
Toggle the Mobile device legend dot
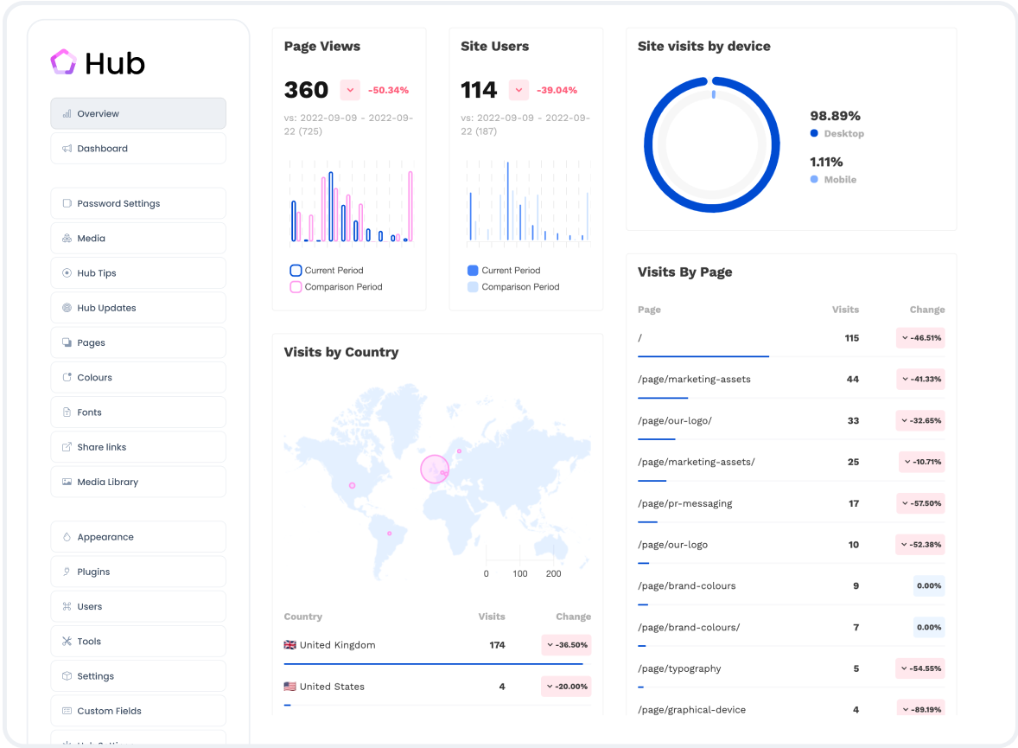pyautogui.click(x=814, y=179)
